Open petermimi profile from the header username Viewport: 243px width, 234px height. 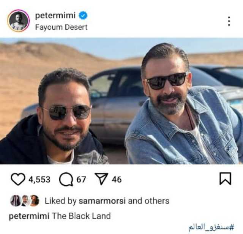click(x=55, y=16)
